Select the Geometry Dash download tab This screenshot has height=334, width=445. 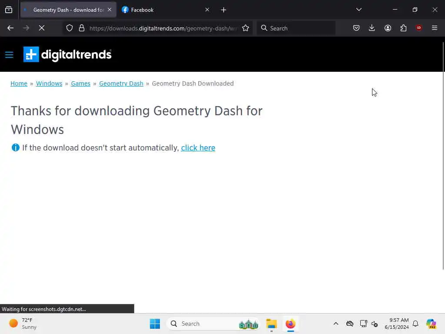click(x=68, y=10)
